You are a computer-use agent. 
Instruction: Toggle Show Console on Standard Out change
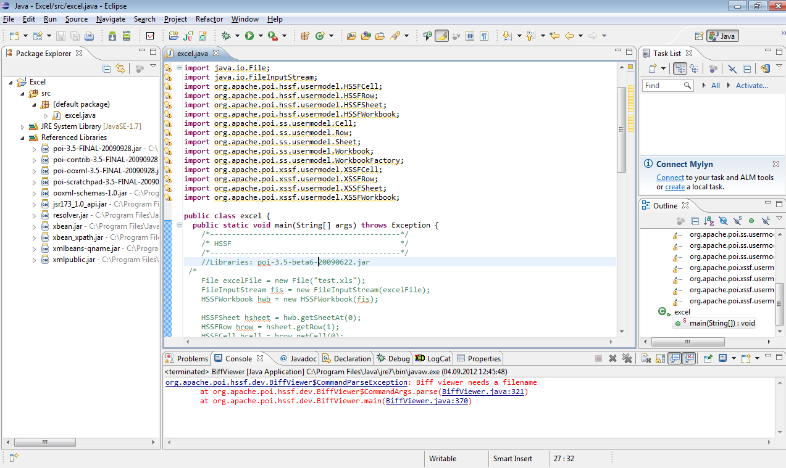[x=674, y=358]
